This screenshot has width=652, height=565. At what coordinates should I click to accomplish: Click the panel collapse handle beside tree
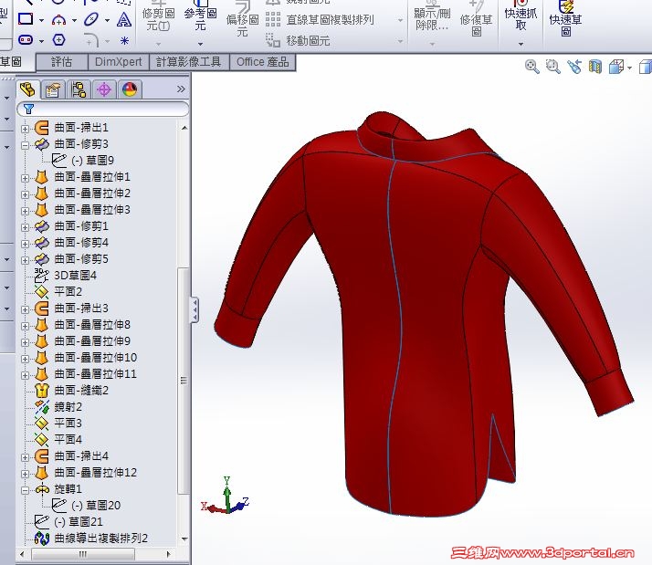point(195,309)
